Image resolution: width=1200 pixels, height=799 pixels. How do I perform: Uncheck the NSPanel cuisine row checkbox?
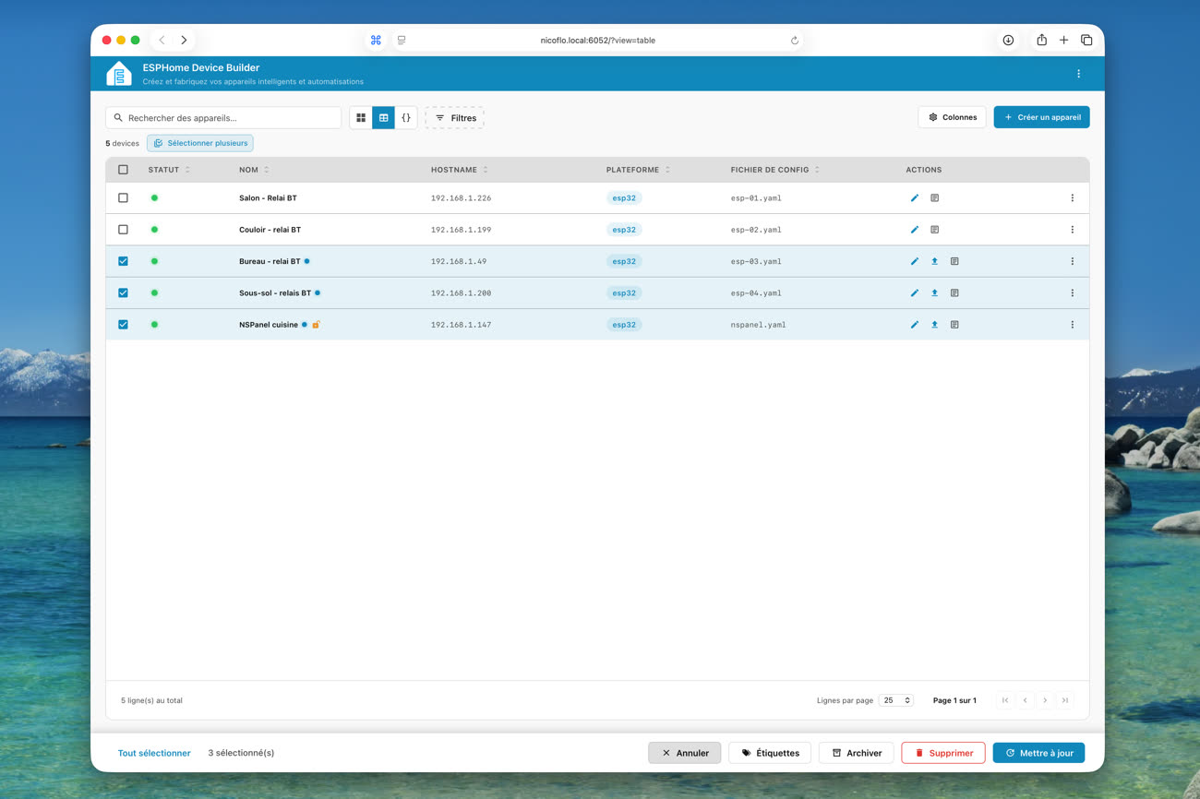tap(123, 325)
